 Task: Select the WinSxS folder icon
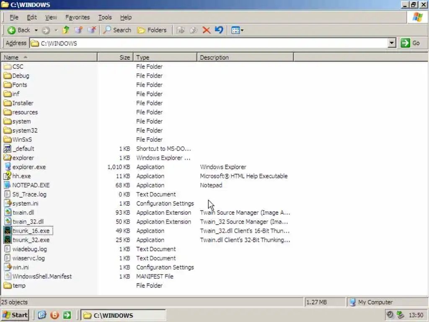8,140
